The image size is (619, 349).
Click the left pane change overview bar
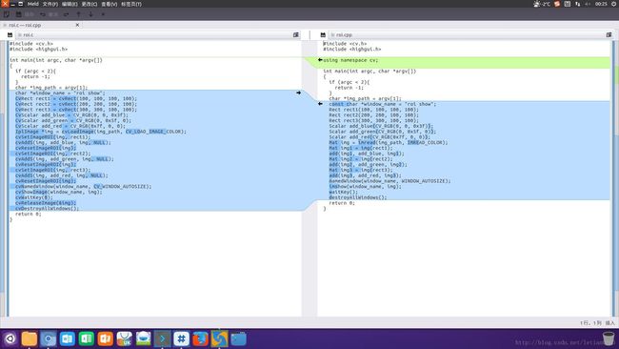[x=2, y=178]
